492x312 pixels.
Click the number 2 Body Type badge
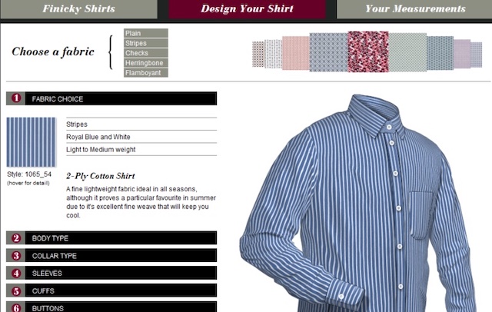[x=16, y=238]
